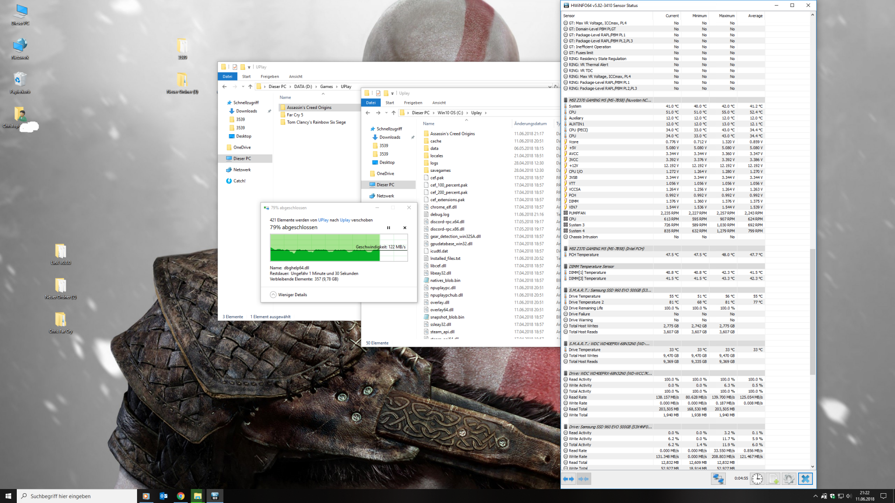895x503 pixels.
Task: Reset sensor timer via clock icon
Action: point(757,479)
